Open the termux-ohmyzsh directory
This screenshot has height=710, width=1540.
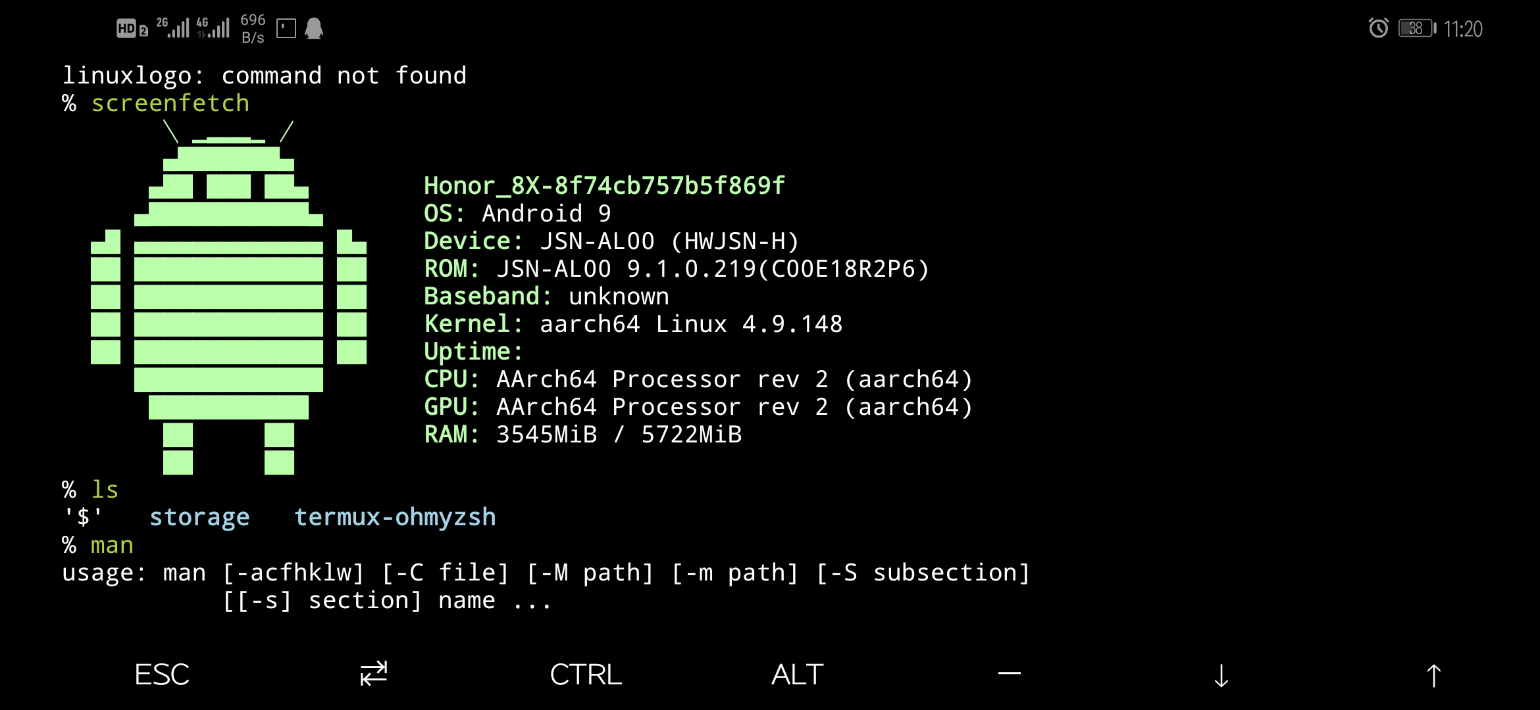pos(395,517)
